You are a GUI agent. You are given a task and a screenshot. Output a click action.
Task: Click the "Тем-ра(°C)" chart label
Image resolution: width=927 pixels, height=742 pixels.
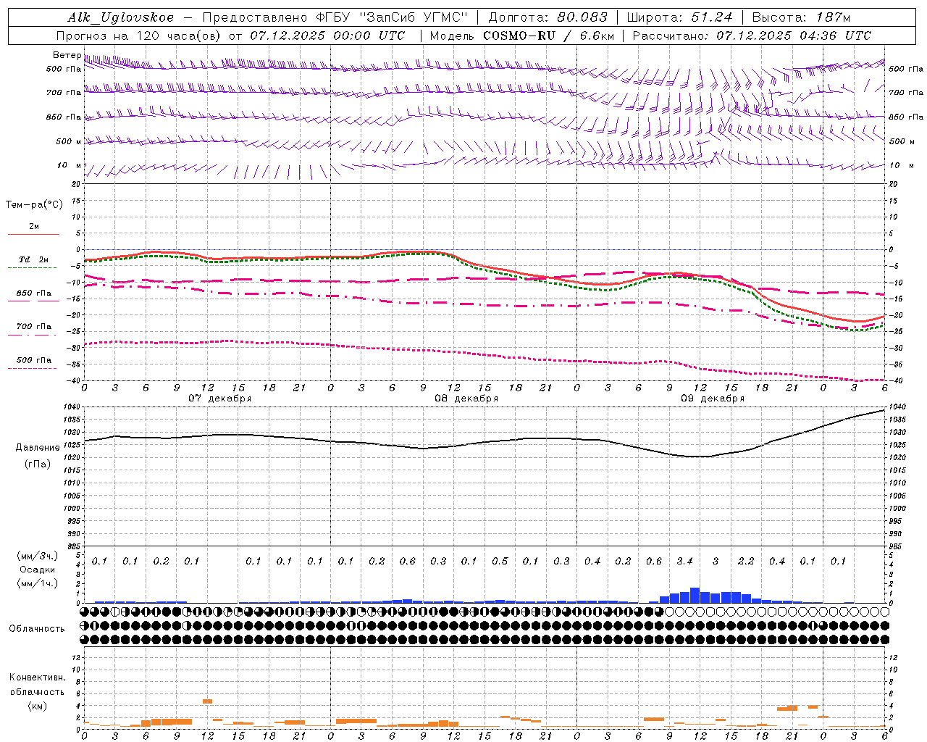34,205
